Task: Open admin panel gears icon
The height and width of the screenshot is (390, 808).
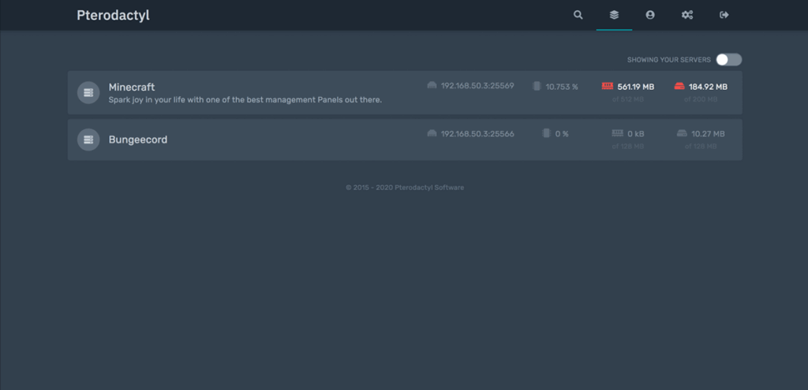Action: 686,15
